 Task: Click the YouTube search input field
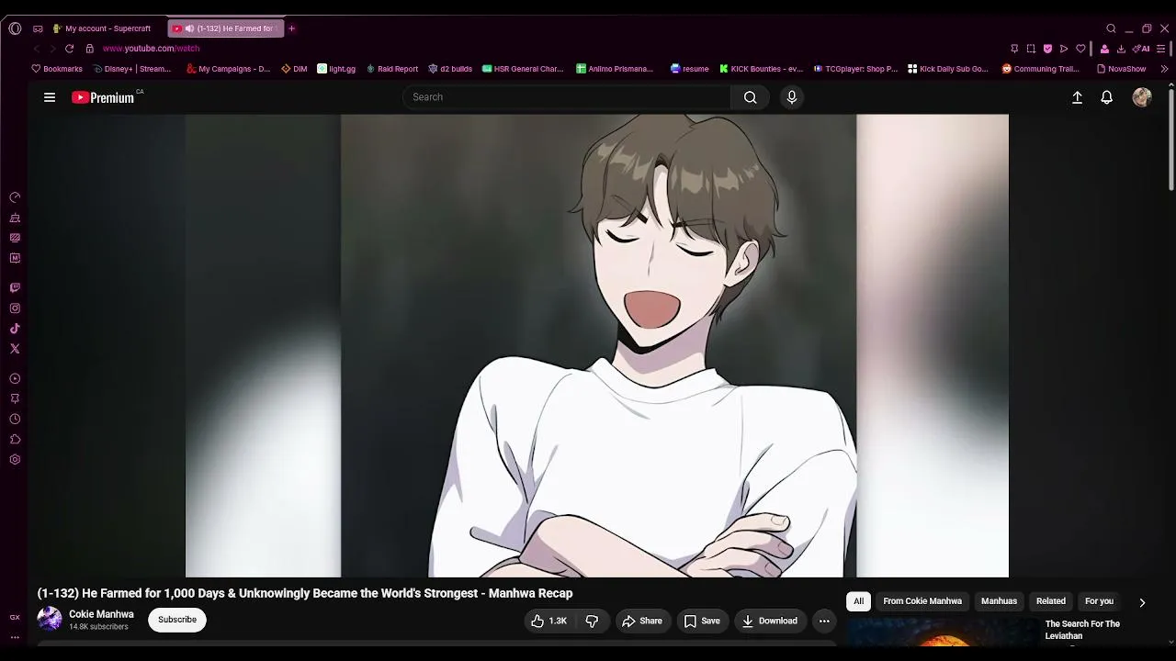click(x=567, y=97)
